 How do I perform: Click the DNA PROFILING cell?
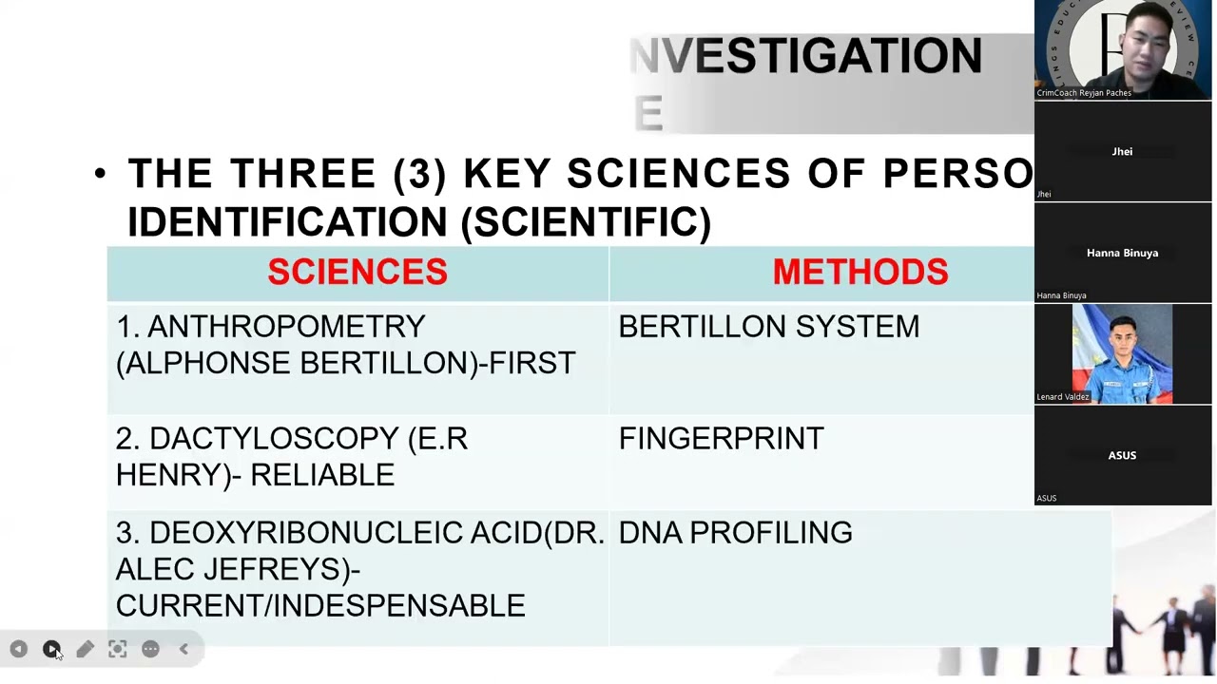click(x=860, y=579)
